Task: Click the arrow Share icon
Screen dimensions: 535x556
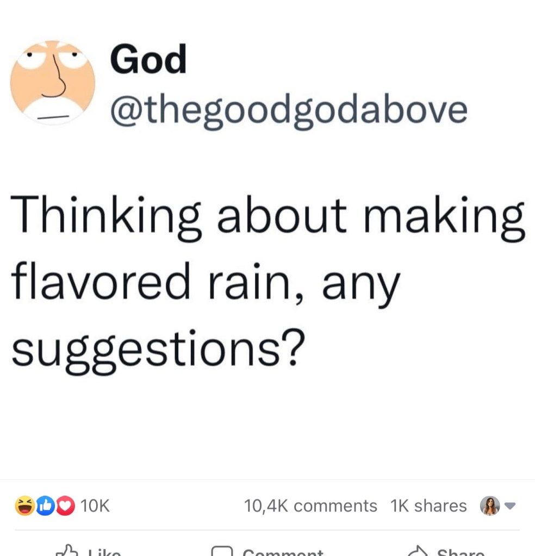Action: tap(416, 552)
